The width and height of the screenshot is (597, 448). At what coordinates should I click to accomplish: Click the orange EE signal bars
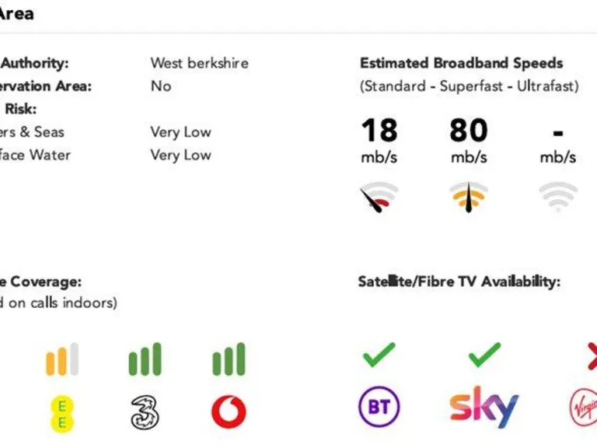click(x=62, y=359)
